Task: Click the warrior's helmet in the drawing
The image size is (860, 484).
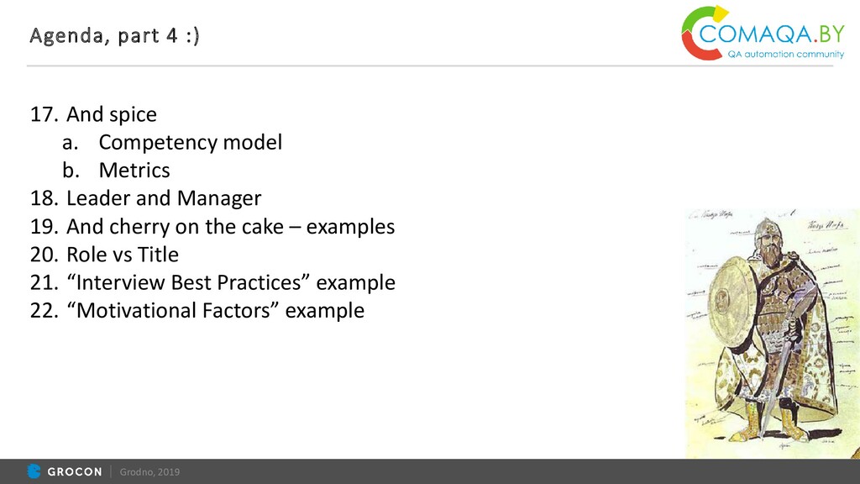Action: coord(768,232)
